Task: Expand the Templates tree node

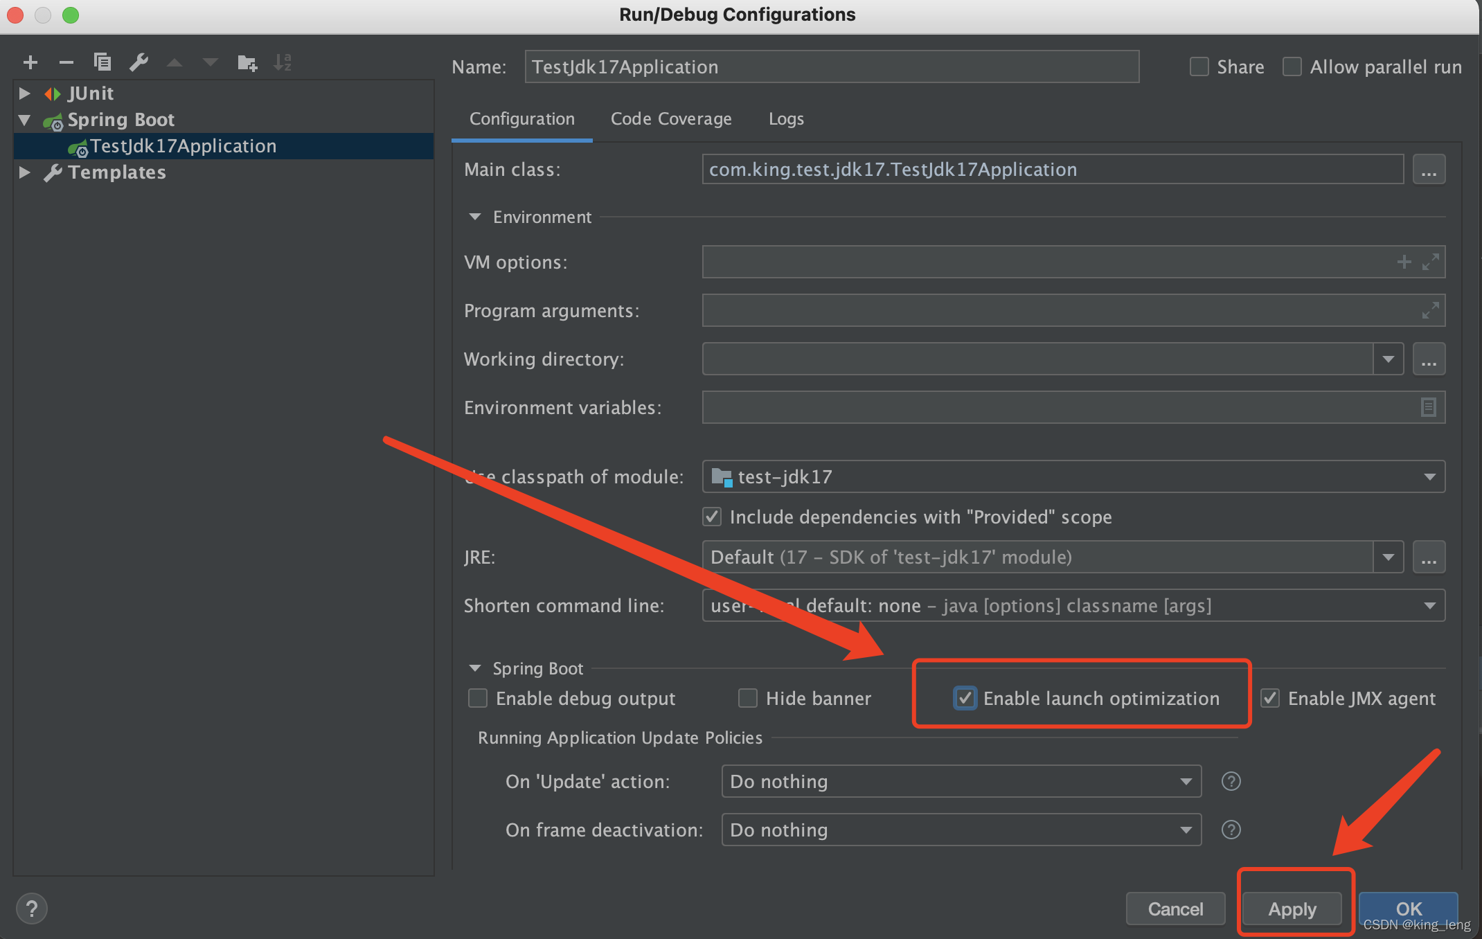Action: [x=25, y=172]
